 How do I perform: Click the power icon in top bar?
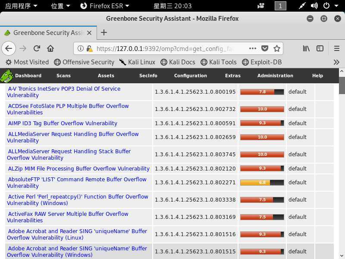coord(326,6)
